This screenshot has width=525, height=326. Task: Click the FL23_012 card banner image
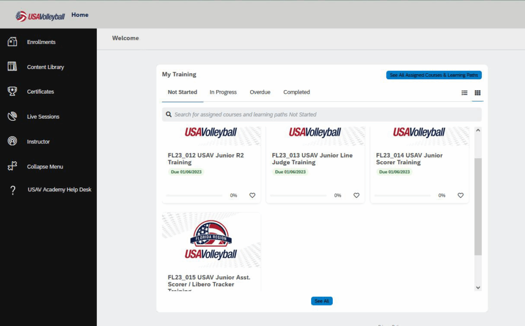point(211,136)
